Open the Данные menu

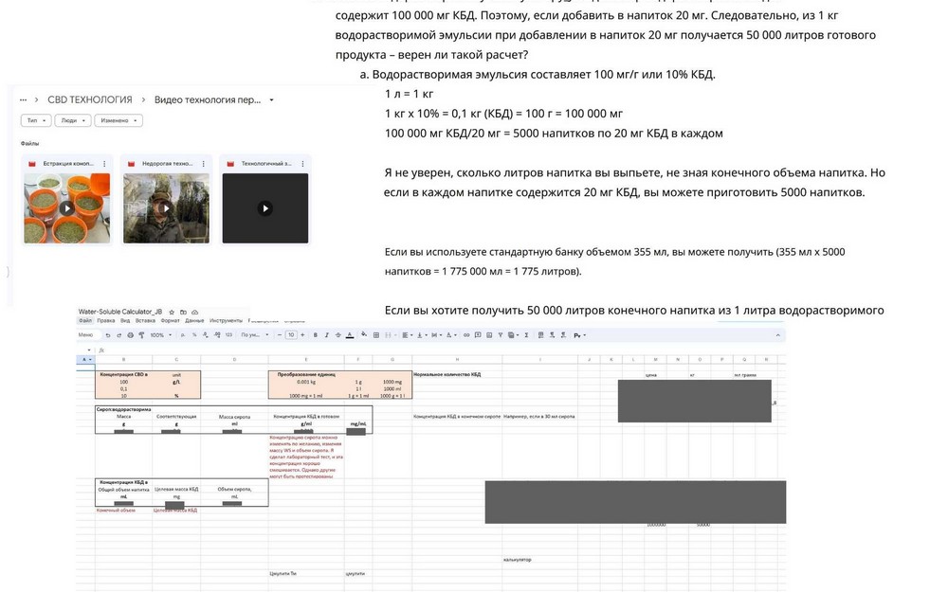click(194, 321)
